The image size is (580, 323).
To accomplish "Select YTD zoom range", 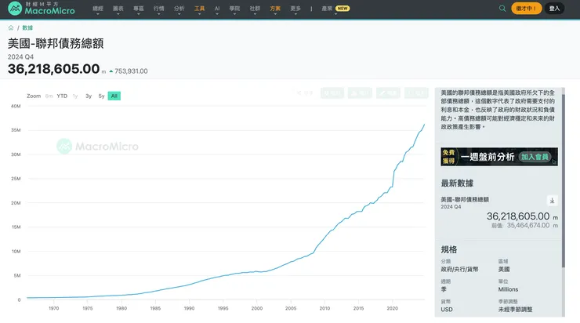I will pyautogui.click(x=62, y=96).
